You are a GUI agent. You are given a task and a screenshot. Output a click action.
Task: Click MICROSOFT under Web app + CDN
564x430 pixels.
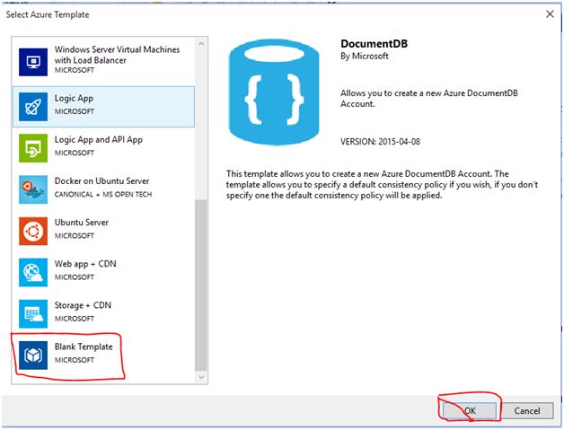point(75,277)
